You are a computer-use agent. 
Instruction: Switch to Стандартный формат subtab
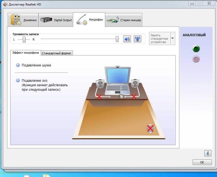pos(56,53)
